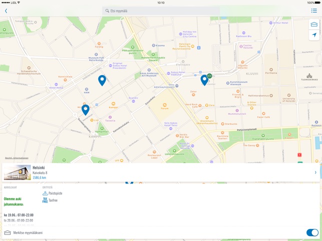Tap the opening hours ke 19.06. line

[19, 215]
